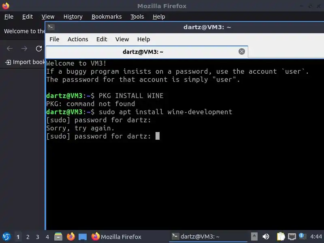The height and width of the screenshot is (243, 324).
Task: Click the update notifier tray icon
Action: (x=302, y=236)
